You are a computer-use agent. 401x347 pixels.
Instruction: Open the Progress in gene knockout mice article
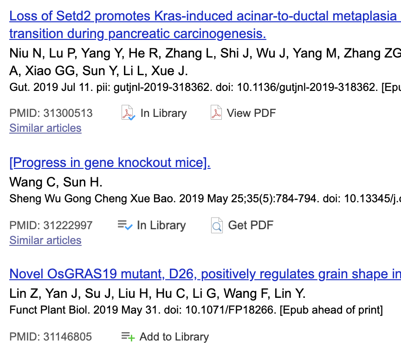pos(110,162)
